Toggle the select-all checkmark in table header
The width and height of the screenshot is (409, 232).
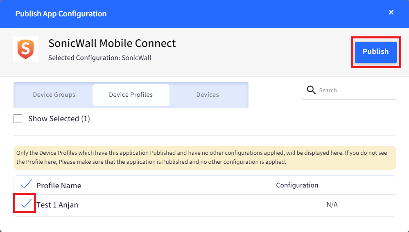point(26,184)
